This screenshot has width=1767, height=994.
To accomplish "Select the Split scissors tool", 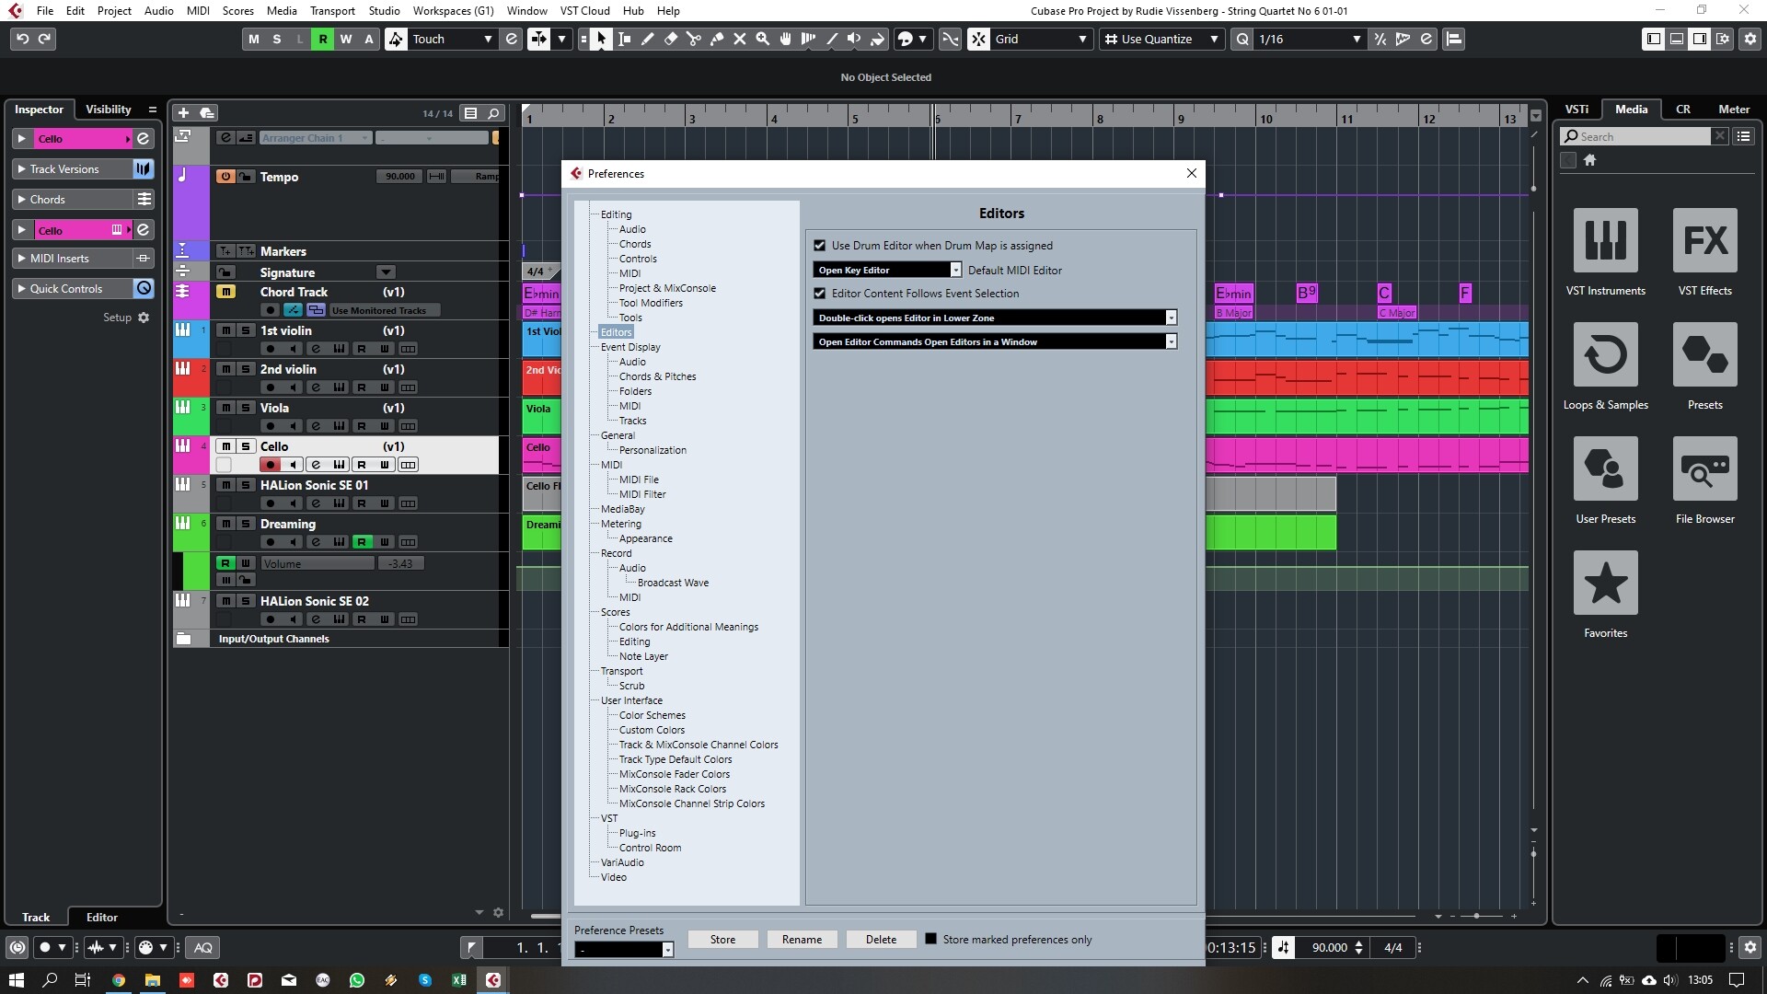I will 694,39.
